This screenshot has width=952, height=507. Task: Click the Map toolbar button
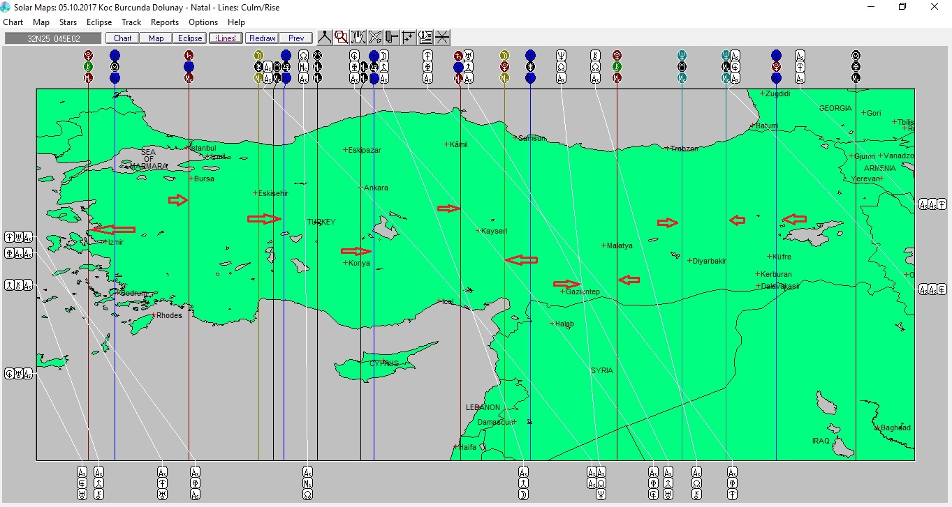coord(156,38)
